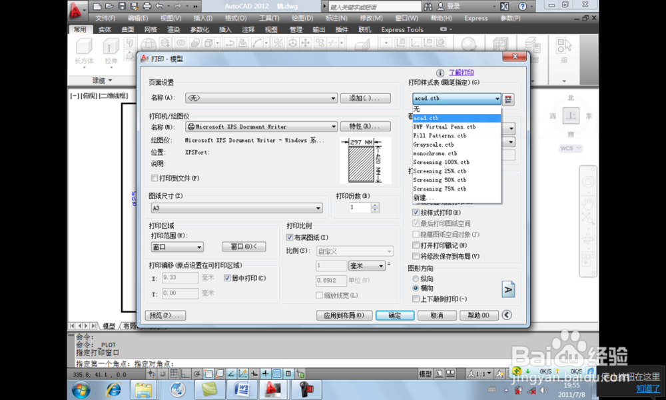The height and width of the screenshot is (400, 666).
Task: Click the Save disk icon in quick access
Action: point(122,6)
